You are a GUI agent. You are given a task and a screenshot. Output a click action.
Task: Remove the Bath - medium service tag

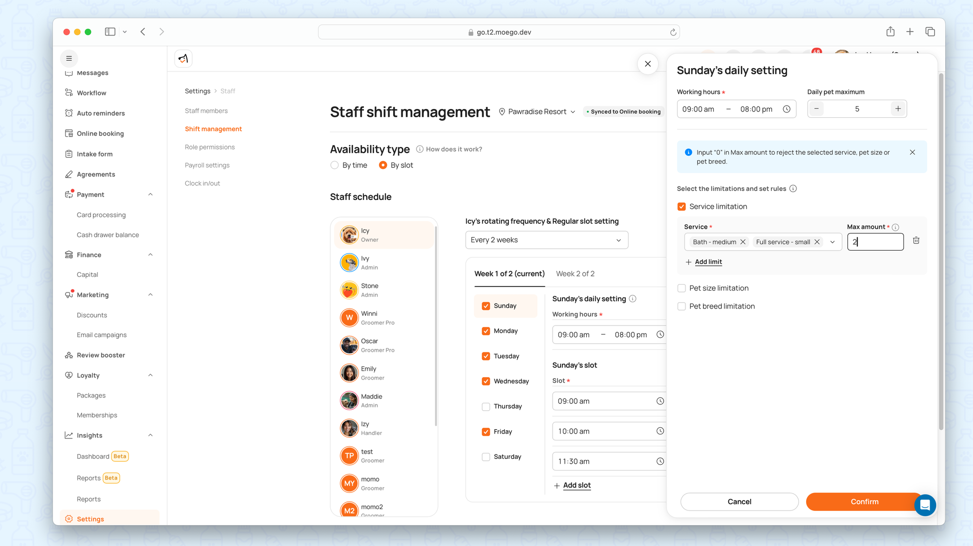743,242
